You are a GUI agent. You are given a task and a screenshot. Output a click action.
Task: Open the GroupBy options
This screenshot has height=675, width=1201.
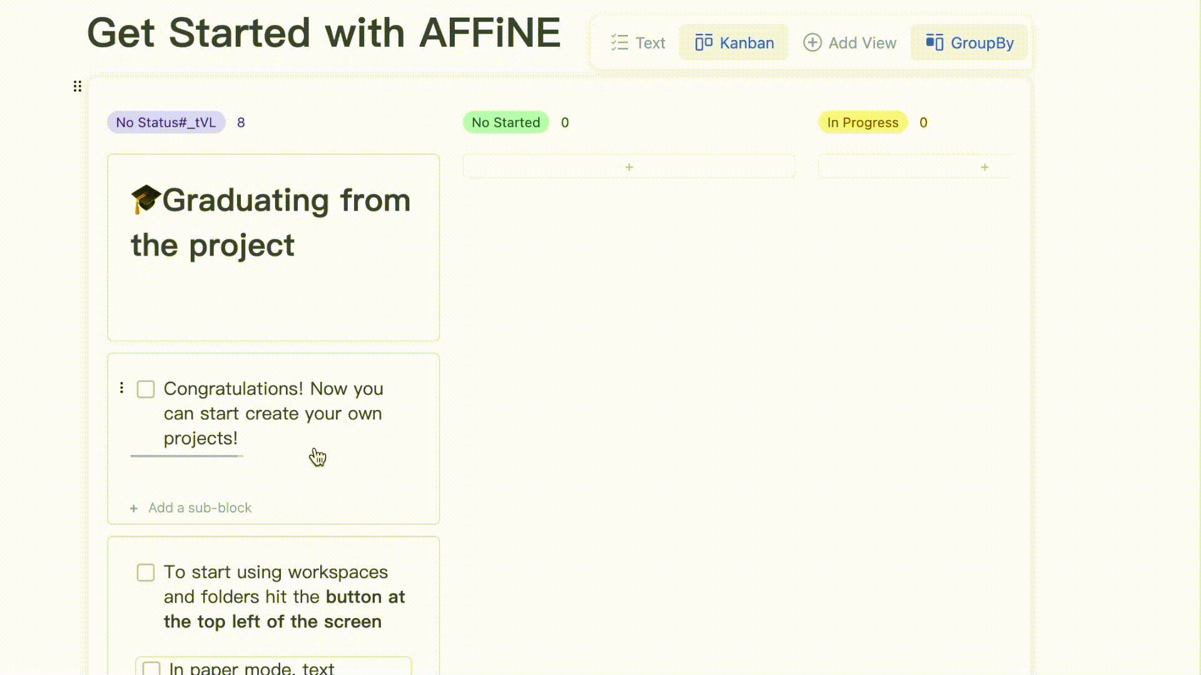point(970,42)
